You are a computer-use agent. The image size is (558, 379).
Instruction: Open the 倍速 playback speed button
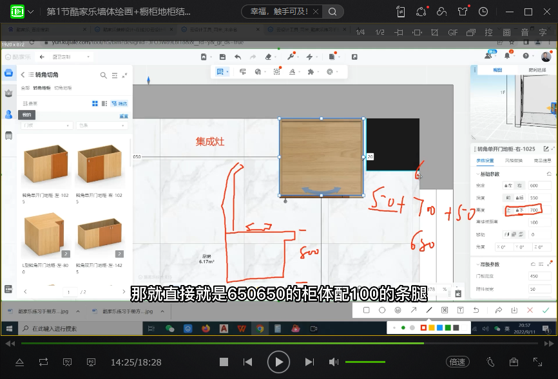point(457,362)
